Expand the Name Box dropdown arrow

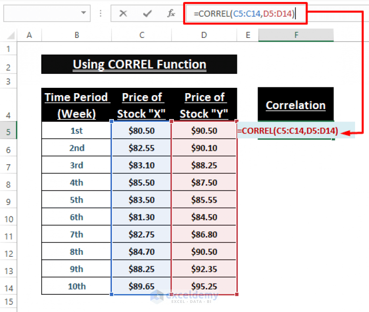(x=83, y=13)
